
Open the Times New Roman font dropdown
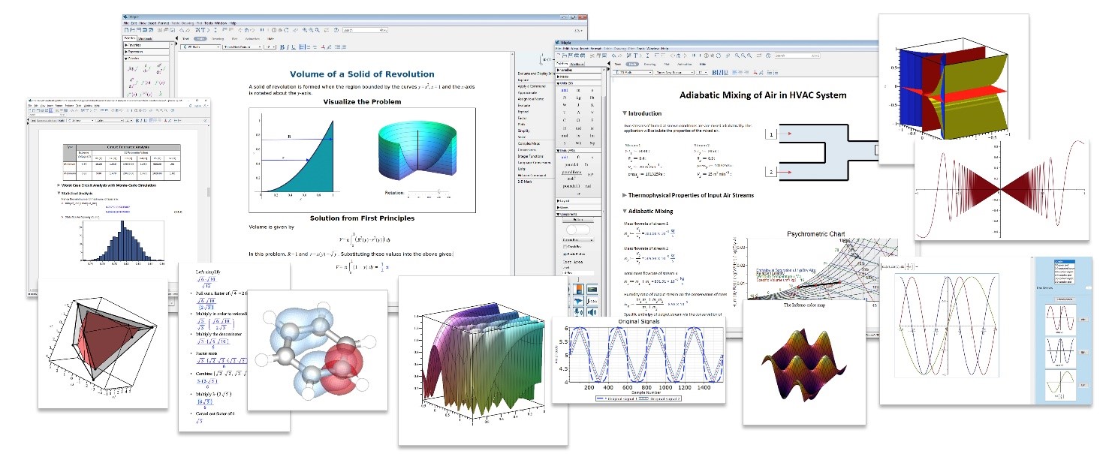pos(241,47)
